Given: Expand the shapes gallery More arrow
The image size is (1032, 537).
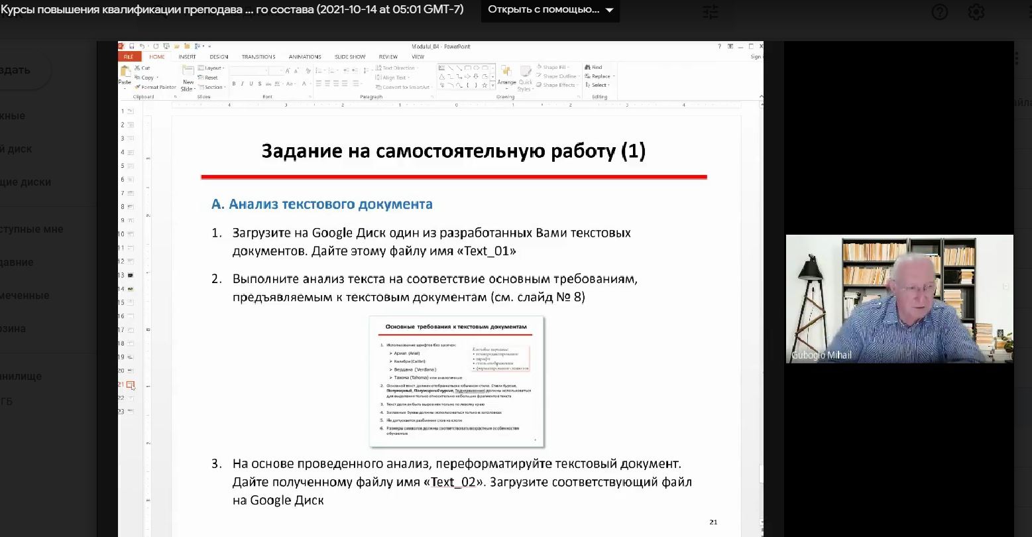Looking at the screenshot, I should (x=492, y=85).
